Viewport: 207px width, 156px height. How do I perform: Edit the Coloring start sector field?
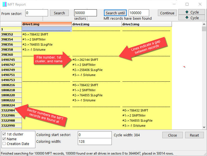coord(94,135)
